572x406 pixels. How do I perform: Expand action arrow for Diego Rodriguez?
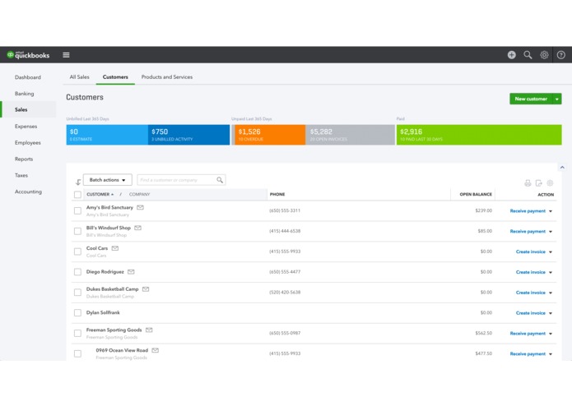(551, 272)
